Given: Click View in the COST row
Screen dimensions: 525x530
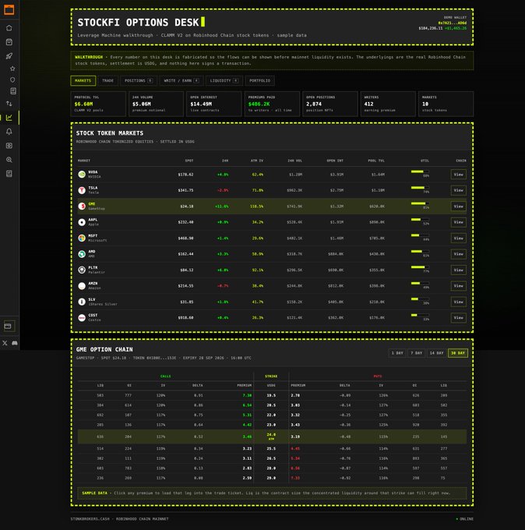Looking at the screenshot, I should point(459,318).
